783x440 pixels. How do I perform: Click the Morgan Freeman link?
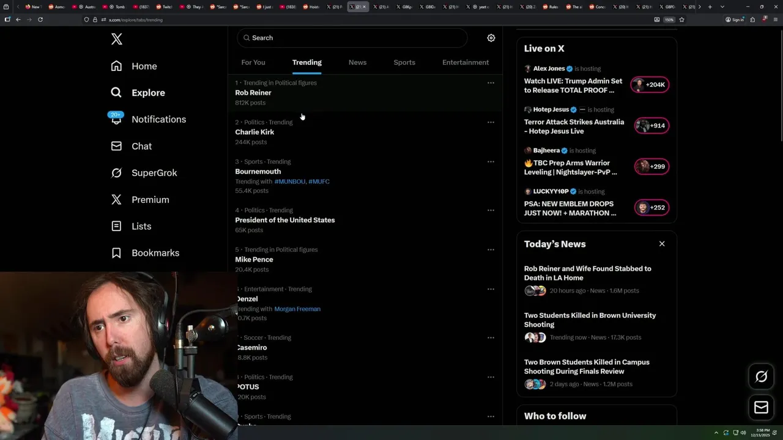click(x=297, y=309)
